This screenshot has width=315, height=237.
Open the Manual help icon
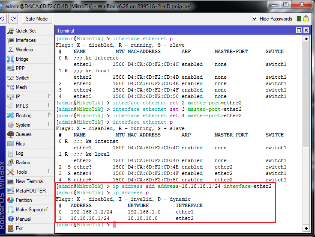click(11, 219)
